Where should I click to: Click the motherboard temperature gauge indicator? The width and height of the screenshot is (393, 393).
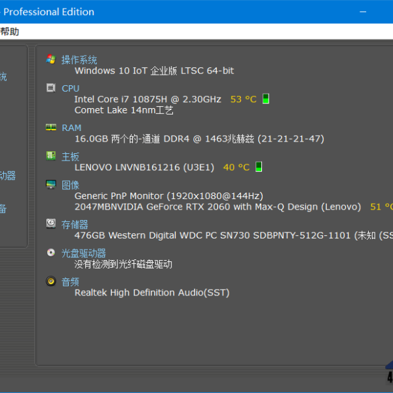click(x=259, y=166)
